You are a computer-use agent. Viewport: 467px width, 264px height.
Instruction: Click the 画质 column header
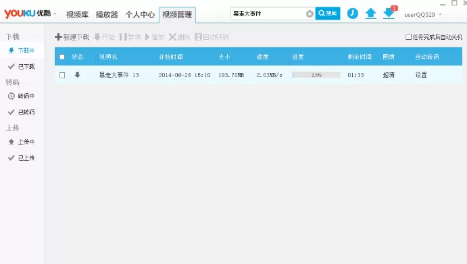[389, 57]
